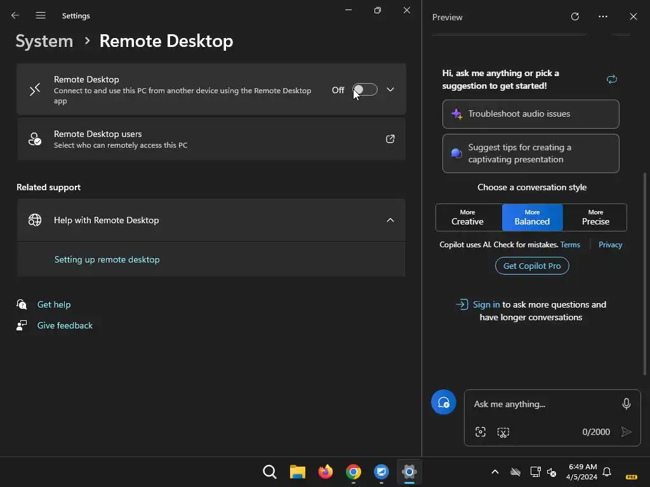The image size is (650, 487).
Task: Click the muted volume tray icon
Action: [x=552, y=472]
